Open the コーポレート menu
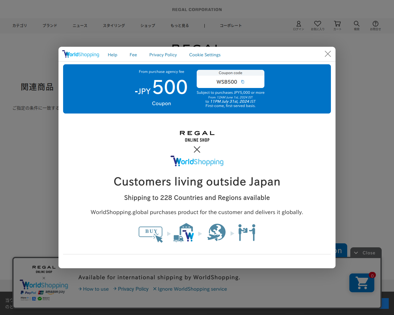This screenshot has height=315, width=394. pyautogui.click(x=231, y=26)
